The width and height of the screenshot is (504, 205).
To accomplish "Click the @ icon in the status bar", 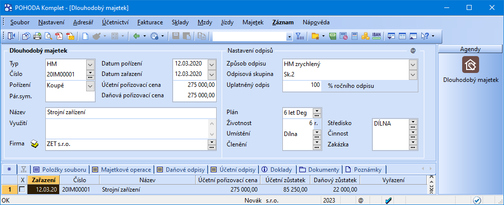I will (x=361, y=201).
